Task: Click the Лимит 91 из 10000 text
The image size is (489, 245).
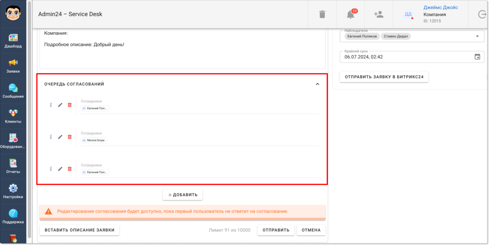Action: coord(230,230)
